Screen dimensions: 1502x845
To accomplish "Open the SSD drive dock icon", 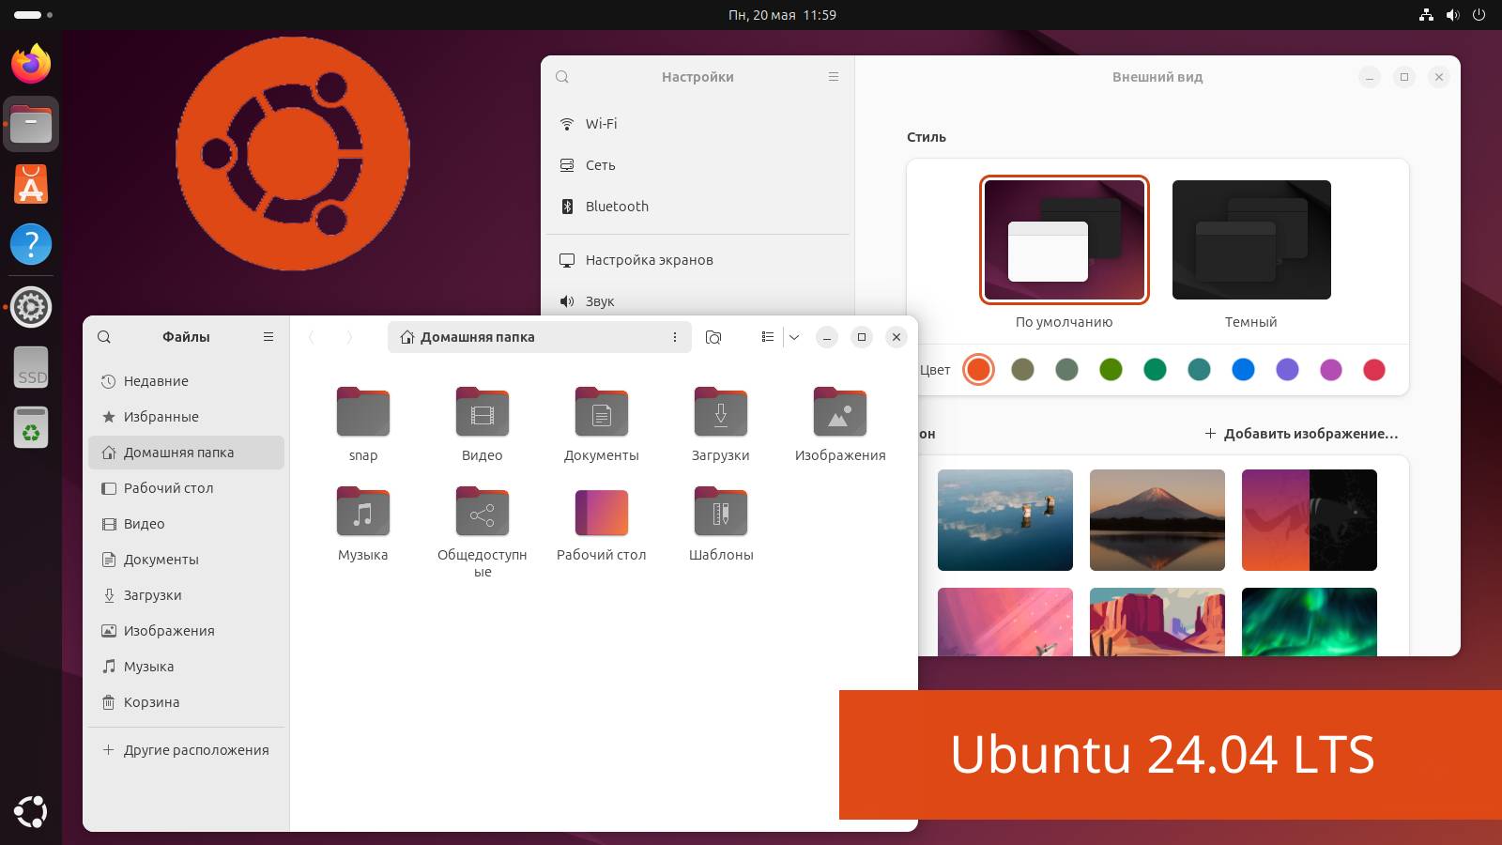I will 31,367.
